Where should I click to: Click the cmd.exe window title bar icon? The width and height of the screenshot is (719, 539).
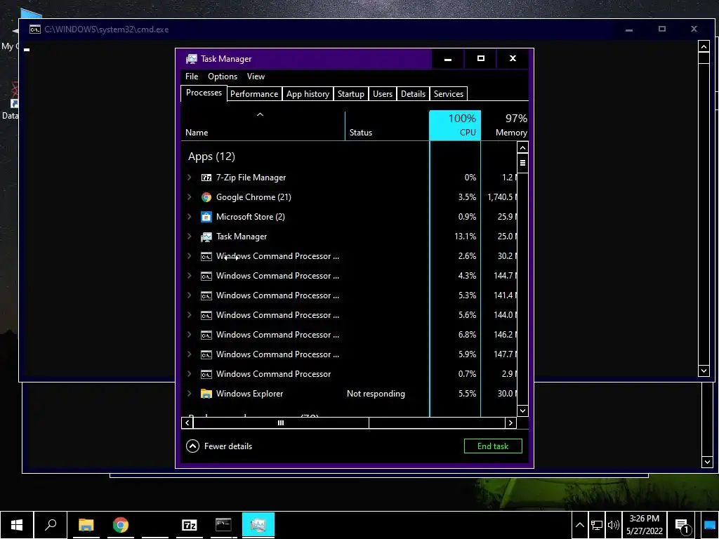(35, 29)
